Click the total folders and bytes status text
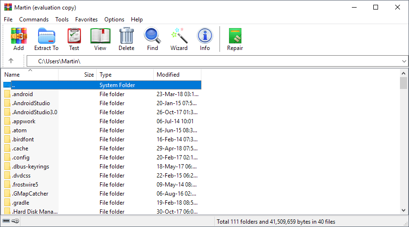The width and height of the screenshot is (409, 227). [276, 221]
